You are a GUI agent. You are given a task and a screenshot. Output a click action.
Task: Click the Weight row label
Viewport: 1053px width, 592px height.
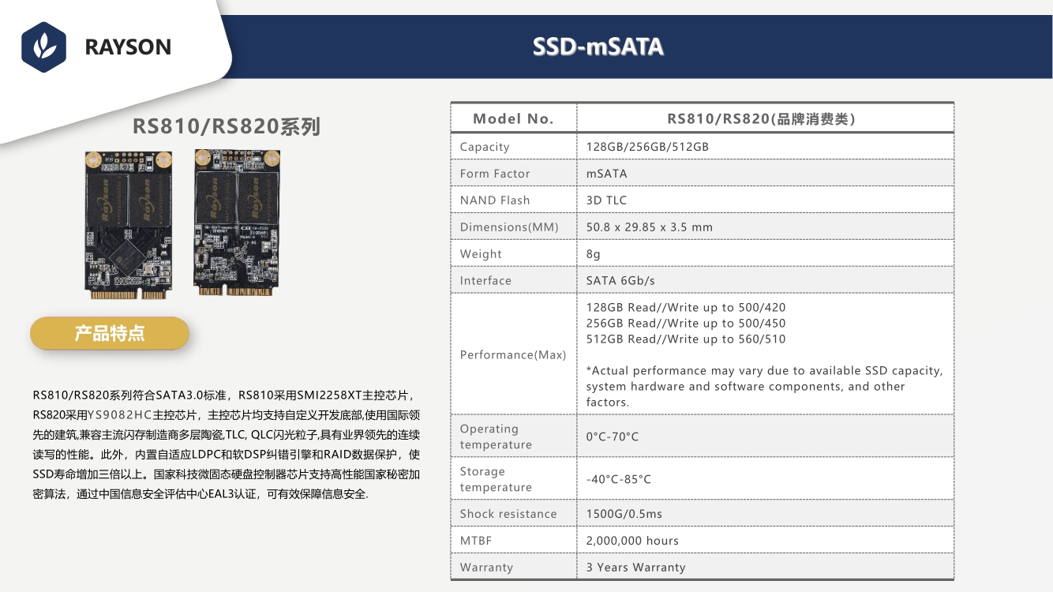click(x=481, y=254)
